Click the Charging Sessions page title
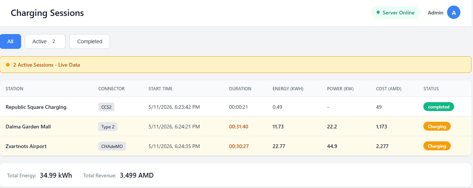473x188 pixels. click(x=47, y=13)
